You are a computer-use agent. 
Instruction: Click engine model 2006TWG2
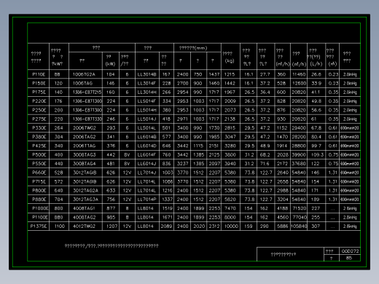(85, 128)
